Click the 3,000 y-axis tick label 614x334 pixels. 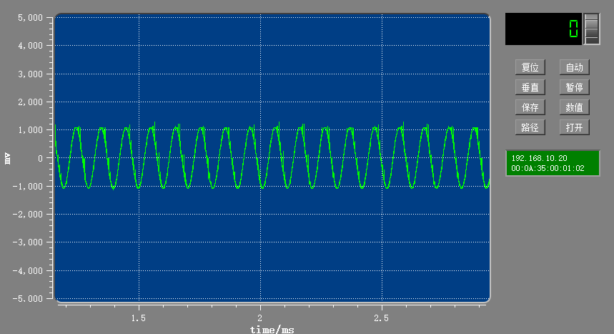coord(30,74)
